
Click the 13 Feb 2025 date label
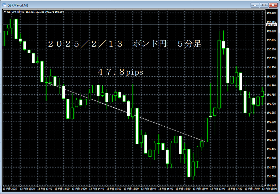point(10,189)
